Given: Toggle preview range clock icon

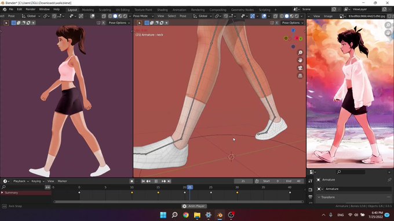Looking at the screenshot, I should point(257,181).
